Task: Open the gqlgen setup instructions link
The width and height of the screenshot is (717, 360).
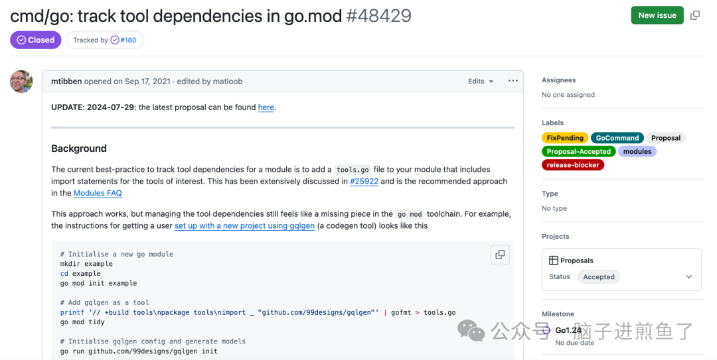Action: (244, 225)
